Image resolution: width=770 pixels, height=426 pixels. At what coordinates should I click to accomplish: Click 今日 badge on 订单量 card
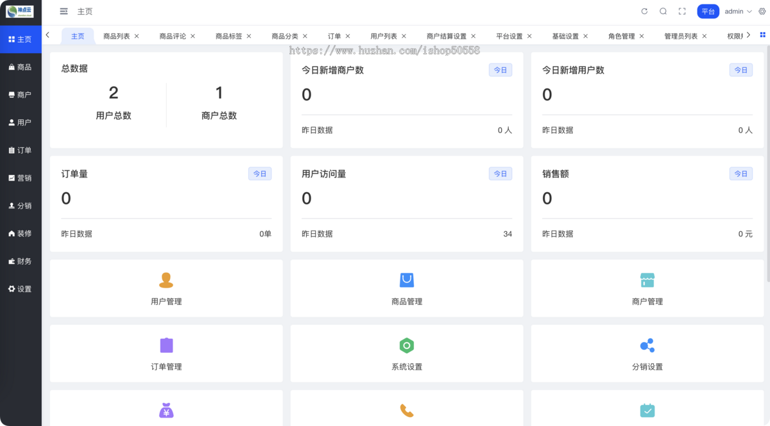(x=260, y=174)
